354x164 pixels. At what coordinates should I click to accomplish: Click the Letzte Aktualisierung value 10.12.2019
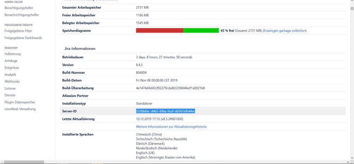[159, 119]
